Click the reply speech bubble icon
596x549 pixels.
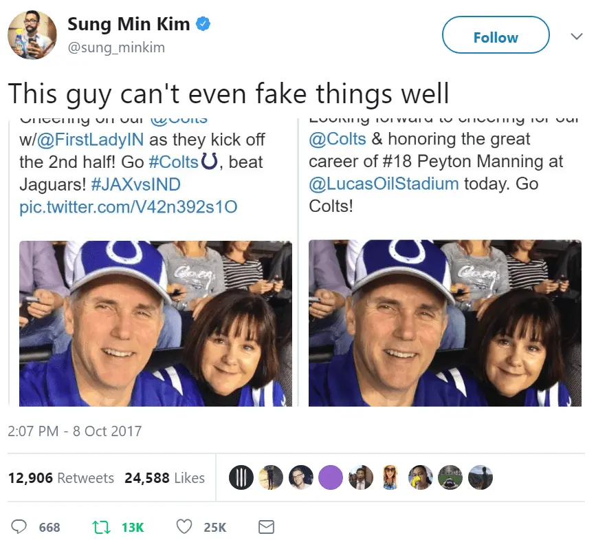21,527
